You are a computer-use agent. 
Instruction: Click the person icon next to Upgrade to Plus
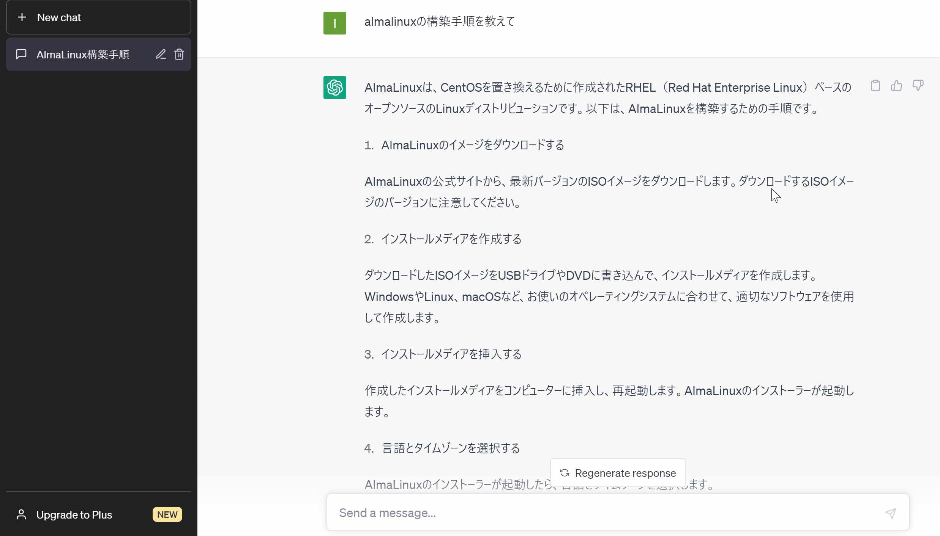(21, 515)
